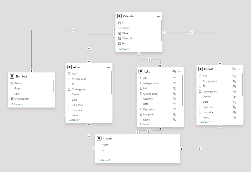
Task: Toggle hidden state of Knowit Bid field
Action: pyautogui.click(x=234, y=86)
